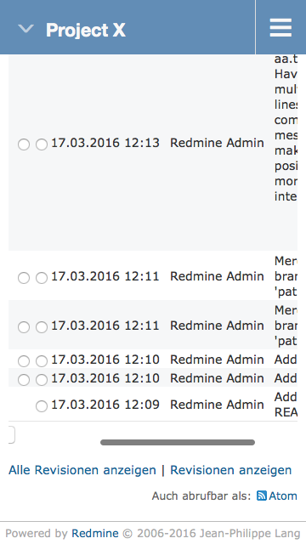Image resolution: width=306 pixels, height=544 pixels.
Task: Open 'Alle Revisionen anzeigen' link
Action: [82, 470]
